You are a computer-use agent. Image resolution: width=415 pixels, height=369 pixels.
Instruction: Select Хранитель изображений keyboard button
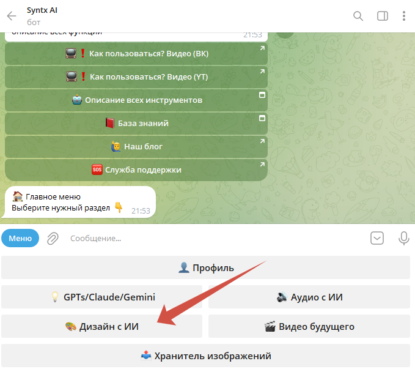tap(205, 356)
